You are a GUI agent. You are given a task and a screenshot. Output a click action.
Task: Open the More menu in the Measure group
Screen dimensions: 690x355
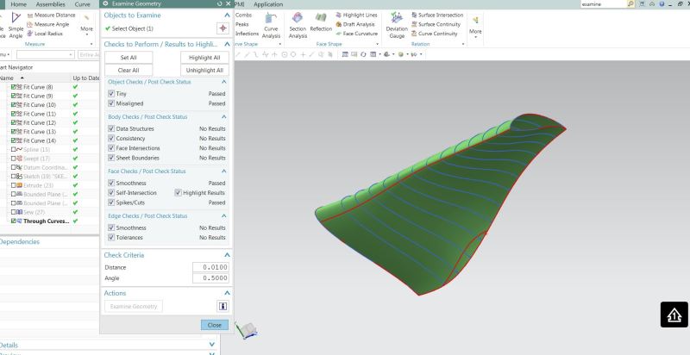87,23
